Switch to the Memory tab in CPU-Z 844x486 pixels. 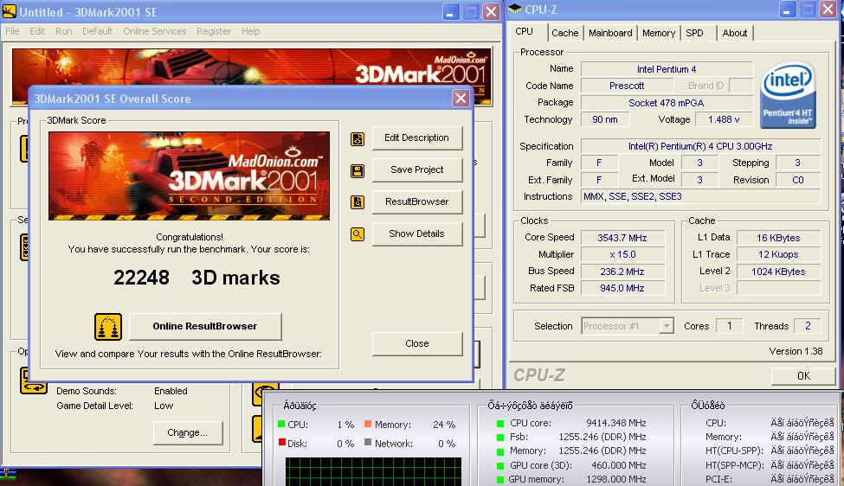point(659,33)
